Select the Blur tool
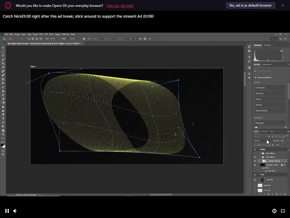This screenshot has height=218, width=290. (3, 107)
